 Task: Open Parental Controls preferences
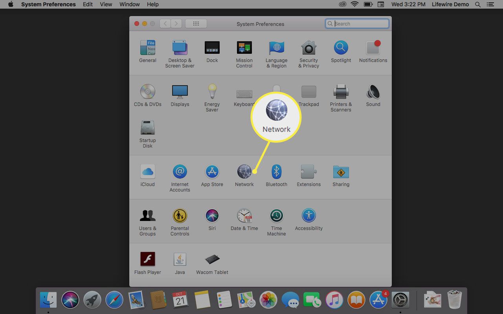pyautogui.click(x=180, y=222)
